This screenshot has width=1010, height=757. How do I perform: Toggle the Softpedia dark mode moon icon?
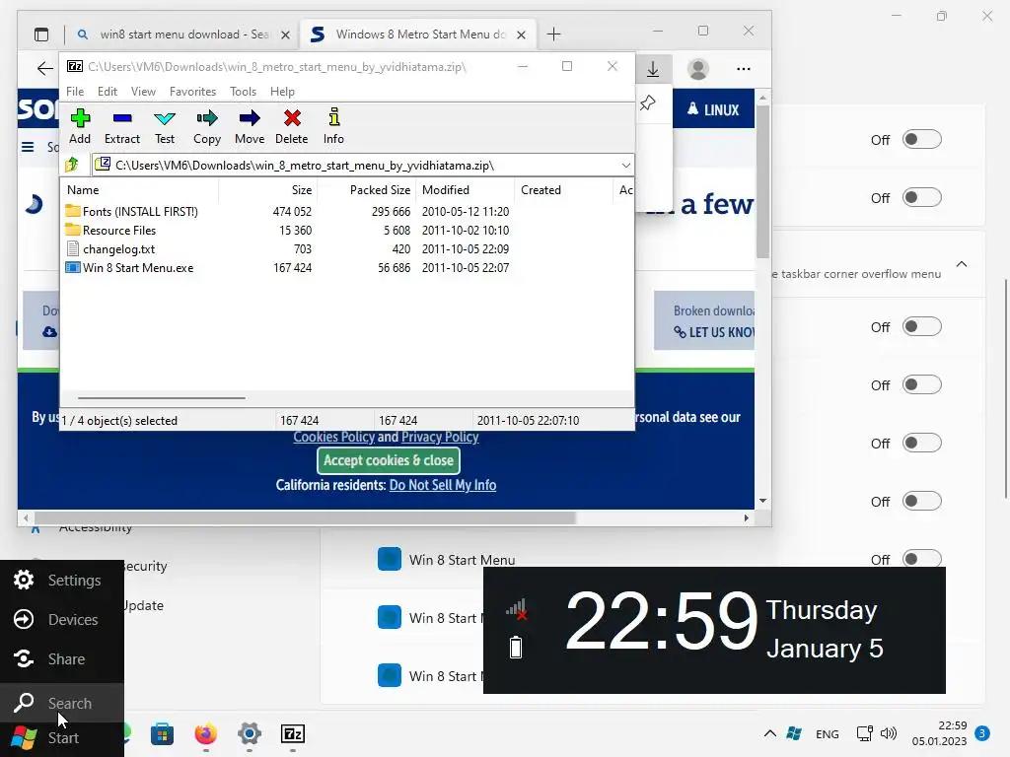pyautogui.click(x=34, y=204)
